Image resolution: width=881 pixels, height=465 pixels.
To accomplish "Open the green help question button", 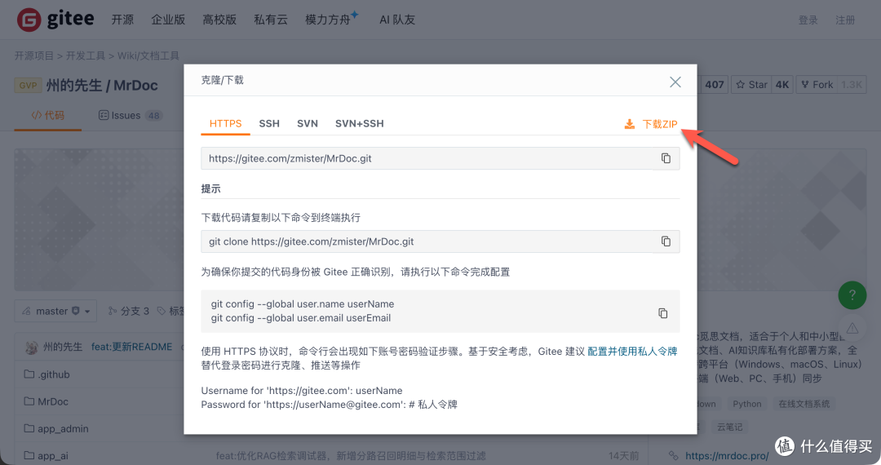I will [852, 294].
